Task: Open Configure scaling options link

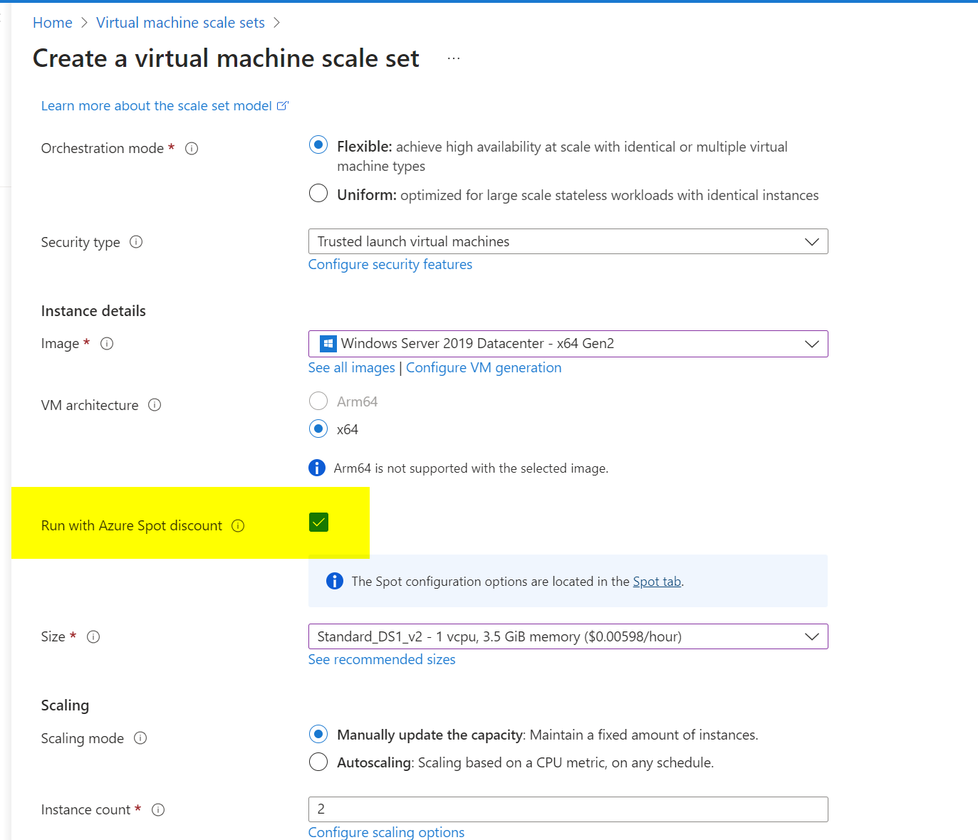Action: (x=386, y=832)
